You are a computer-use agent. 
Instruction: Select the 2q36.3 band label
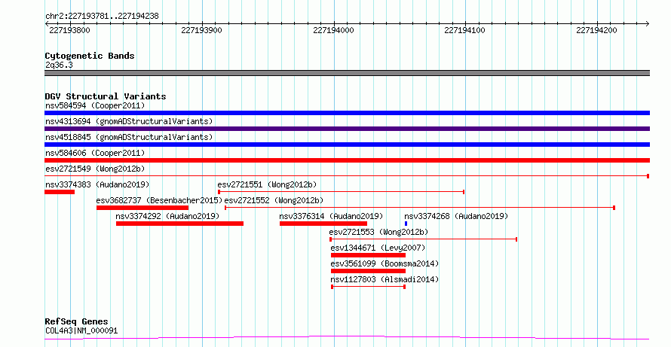click(59, 65)
